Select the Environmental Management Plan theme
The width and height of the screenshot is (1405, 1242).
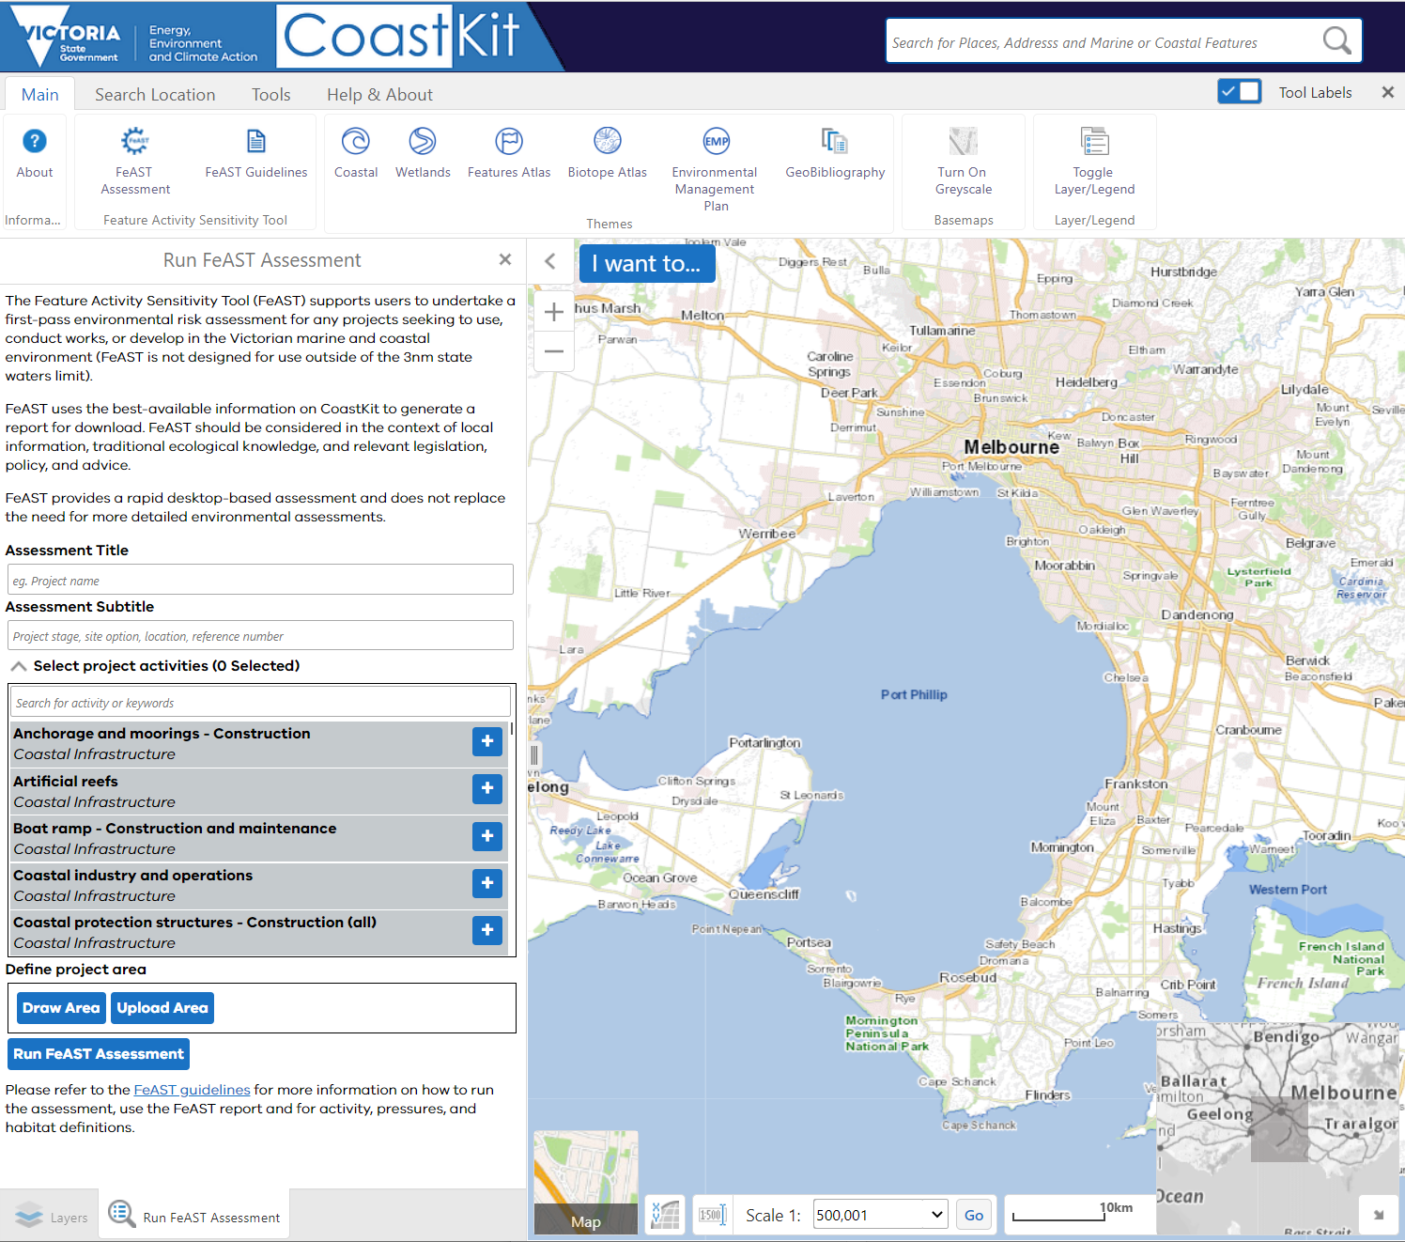coord(716,141)
